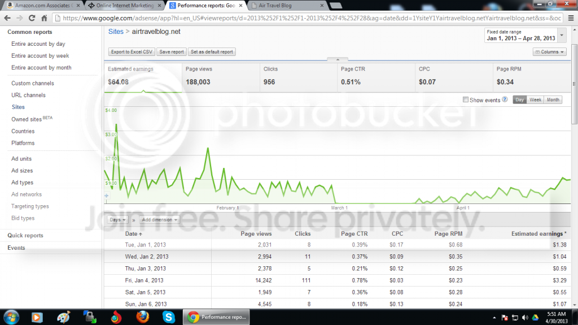Viewport: 578px width, 325px height.
Task: Select the Page CTR metric tab
Action: coord(376,77)
